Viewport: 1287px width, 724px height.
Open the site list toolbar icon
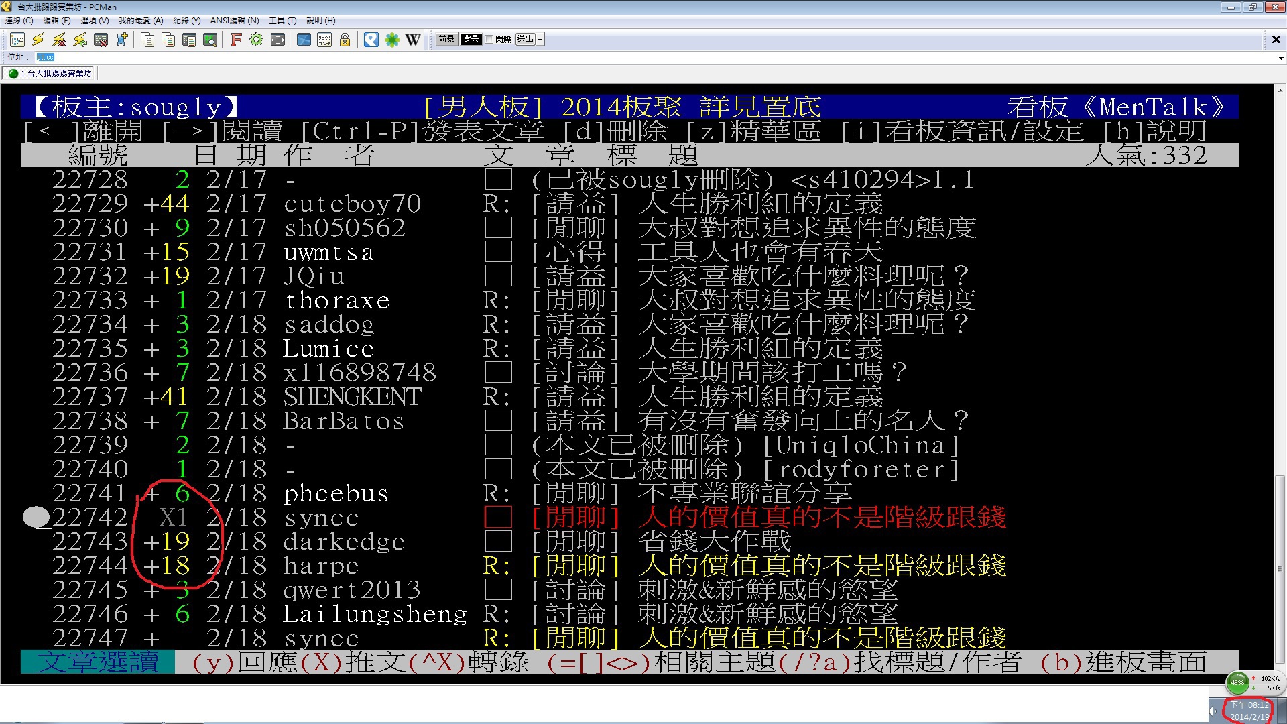[x=18, y=40]
